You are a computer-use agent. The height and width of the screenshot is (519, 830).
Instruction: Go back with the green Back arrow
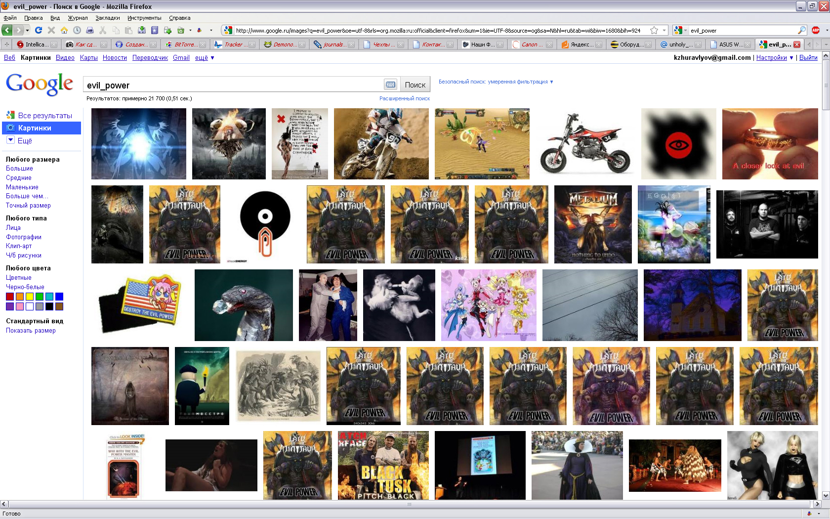[7, 30]
